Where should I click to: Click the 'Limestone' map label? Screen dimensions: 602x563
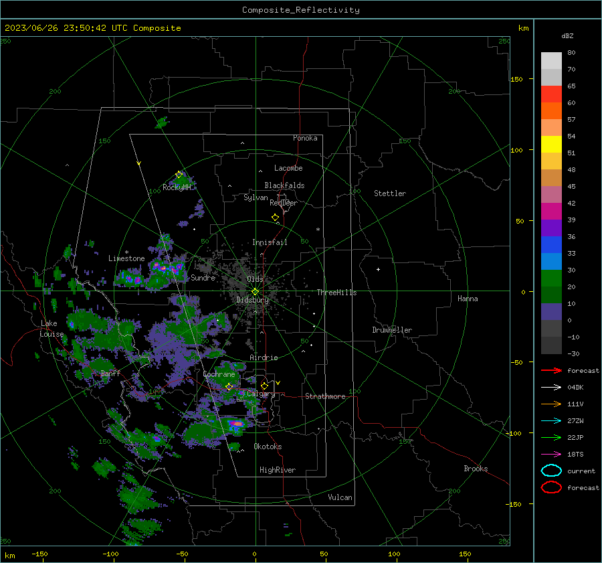pyautogui.click(x=126, y=258)
